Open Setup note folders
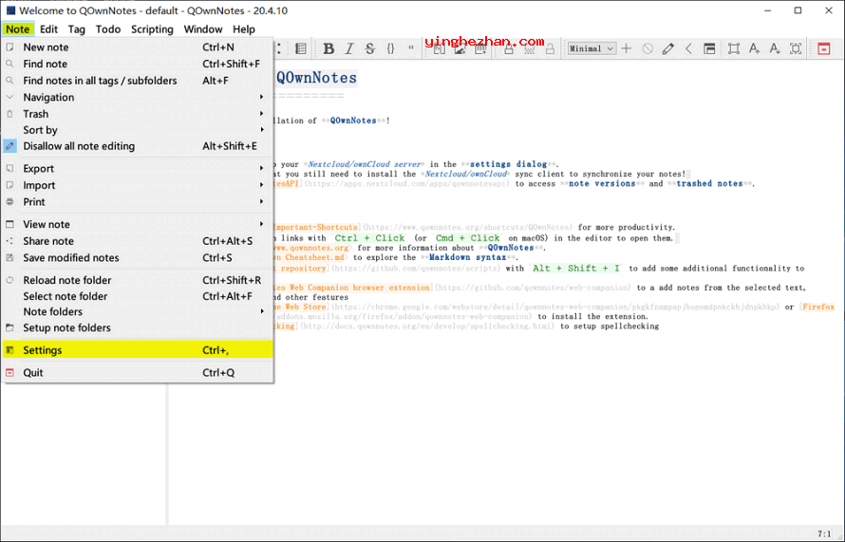The image size is (845, 542). 138,327
